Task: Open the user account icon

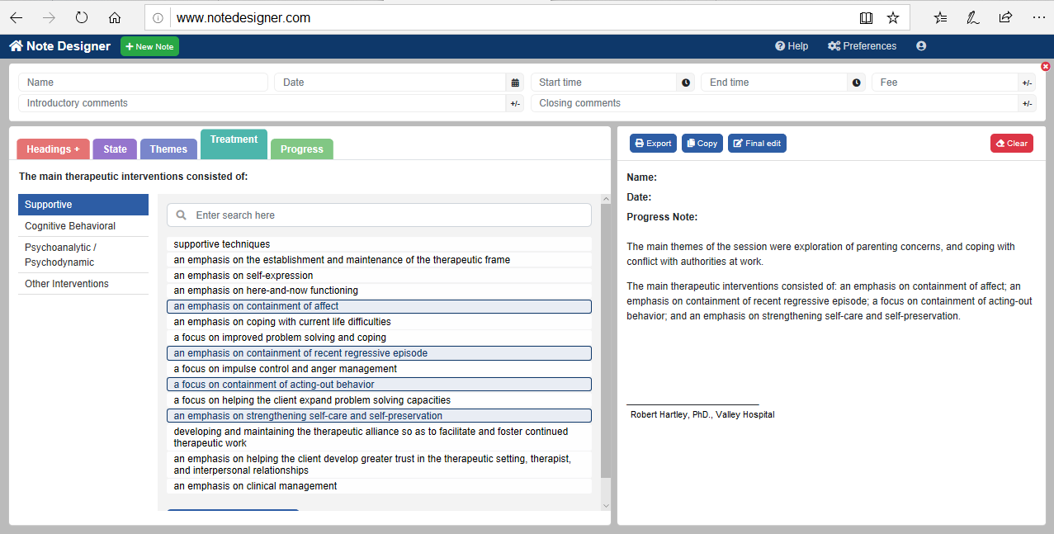Action: [921, 46]
